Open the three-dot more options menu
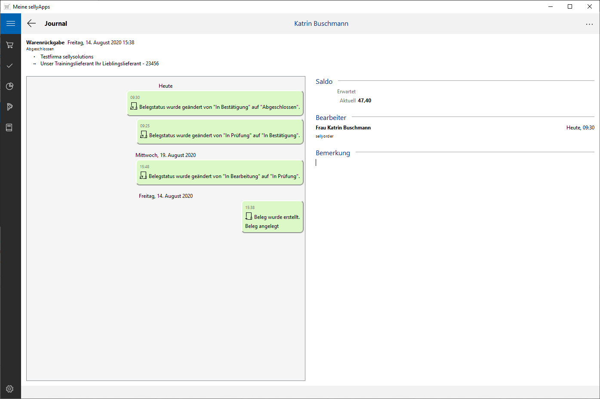 [589, 24]
